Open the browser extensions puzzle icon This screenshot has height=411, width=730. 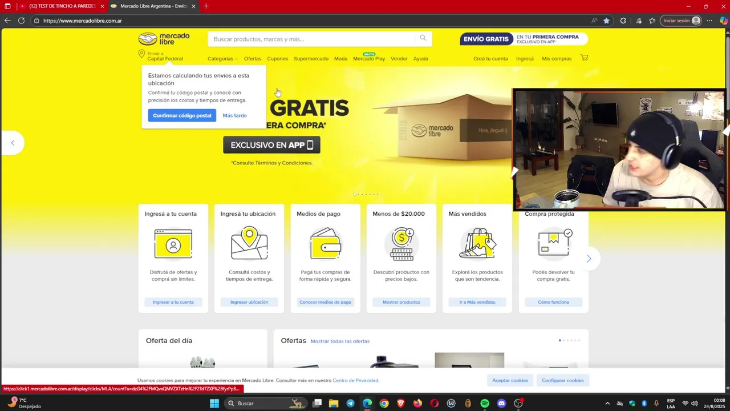point(623,21)
